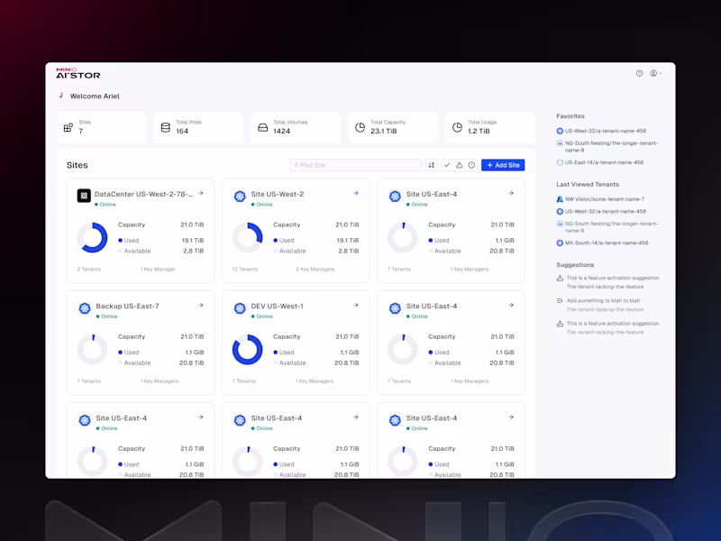Click the arrow on DataCenter US-West-2-78 card
721x541 pixels.
coord(201,193)
